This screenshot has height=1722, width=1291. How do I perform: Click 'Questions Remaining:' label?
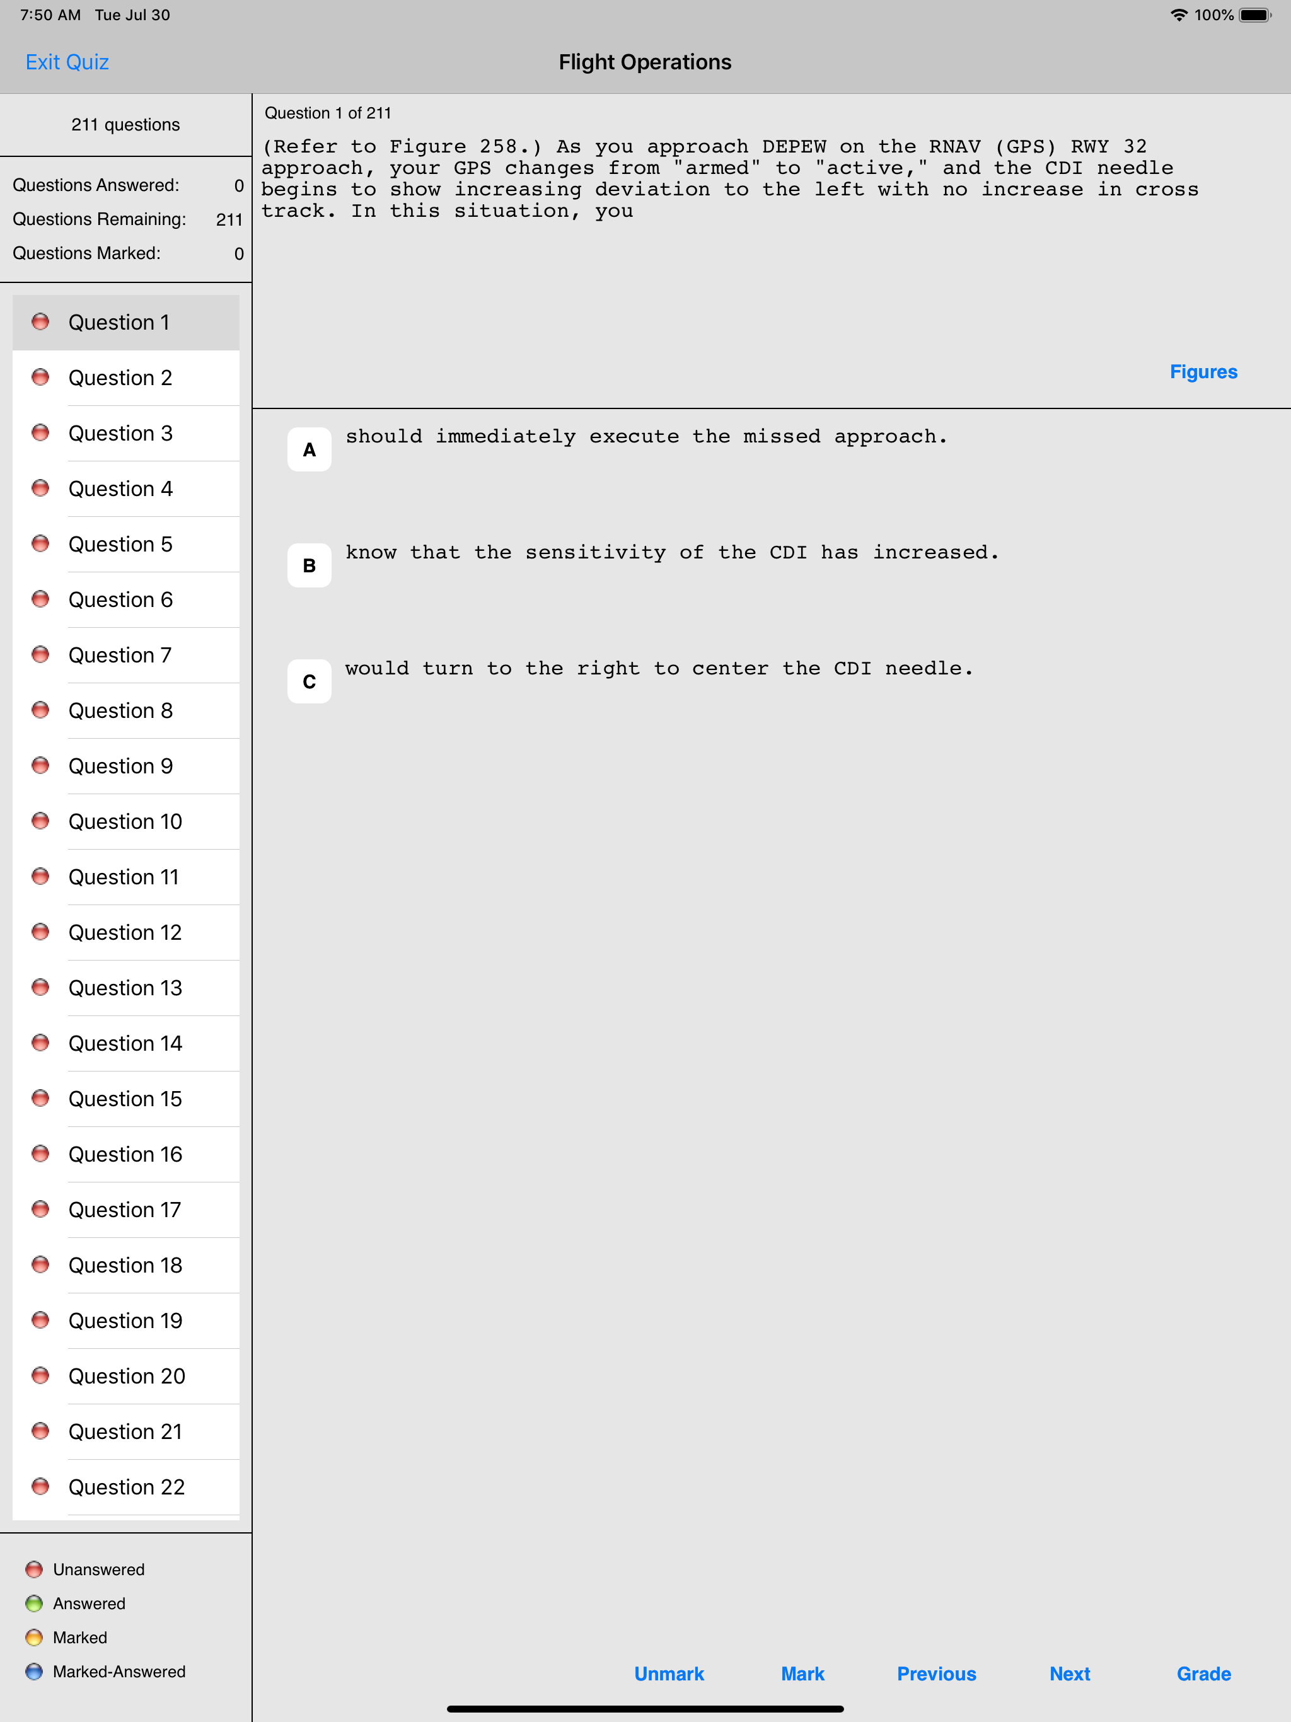[x=100, y=219]
